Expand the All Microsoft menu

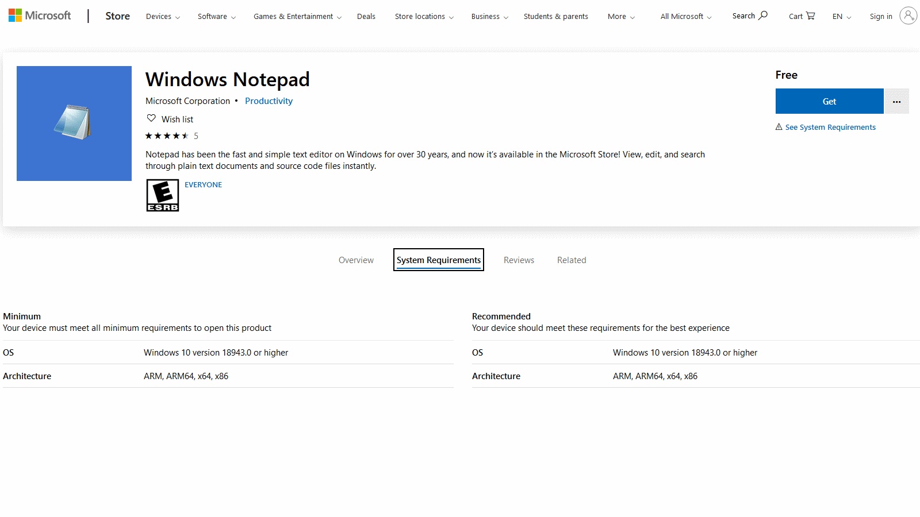[684, 17]
